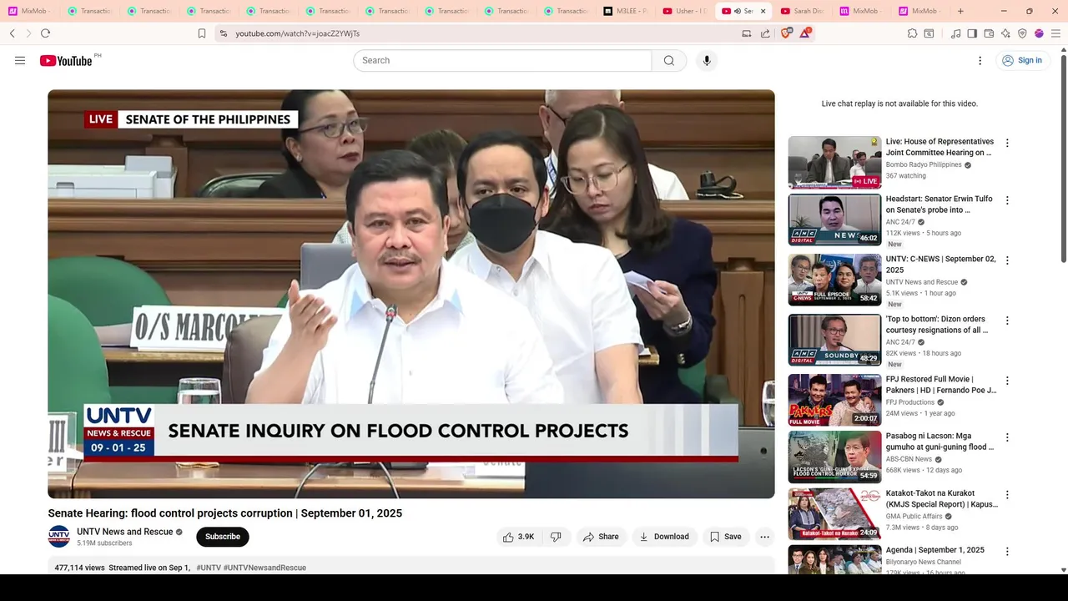Click the youtube.com address bar URL
The height and width of the screenshot is (601, 1068).
tap(297, 33)
